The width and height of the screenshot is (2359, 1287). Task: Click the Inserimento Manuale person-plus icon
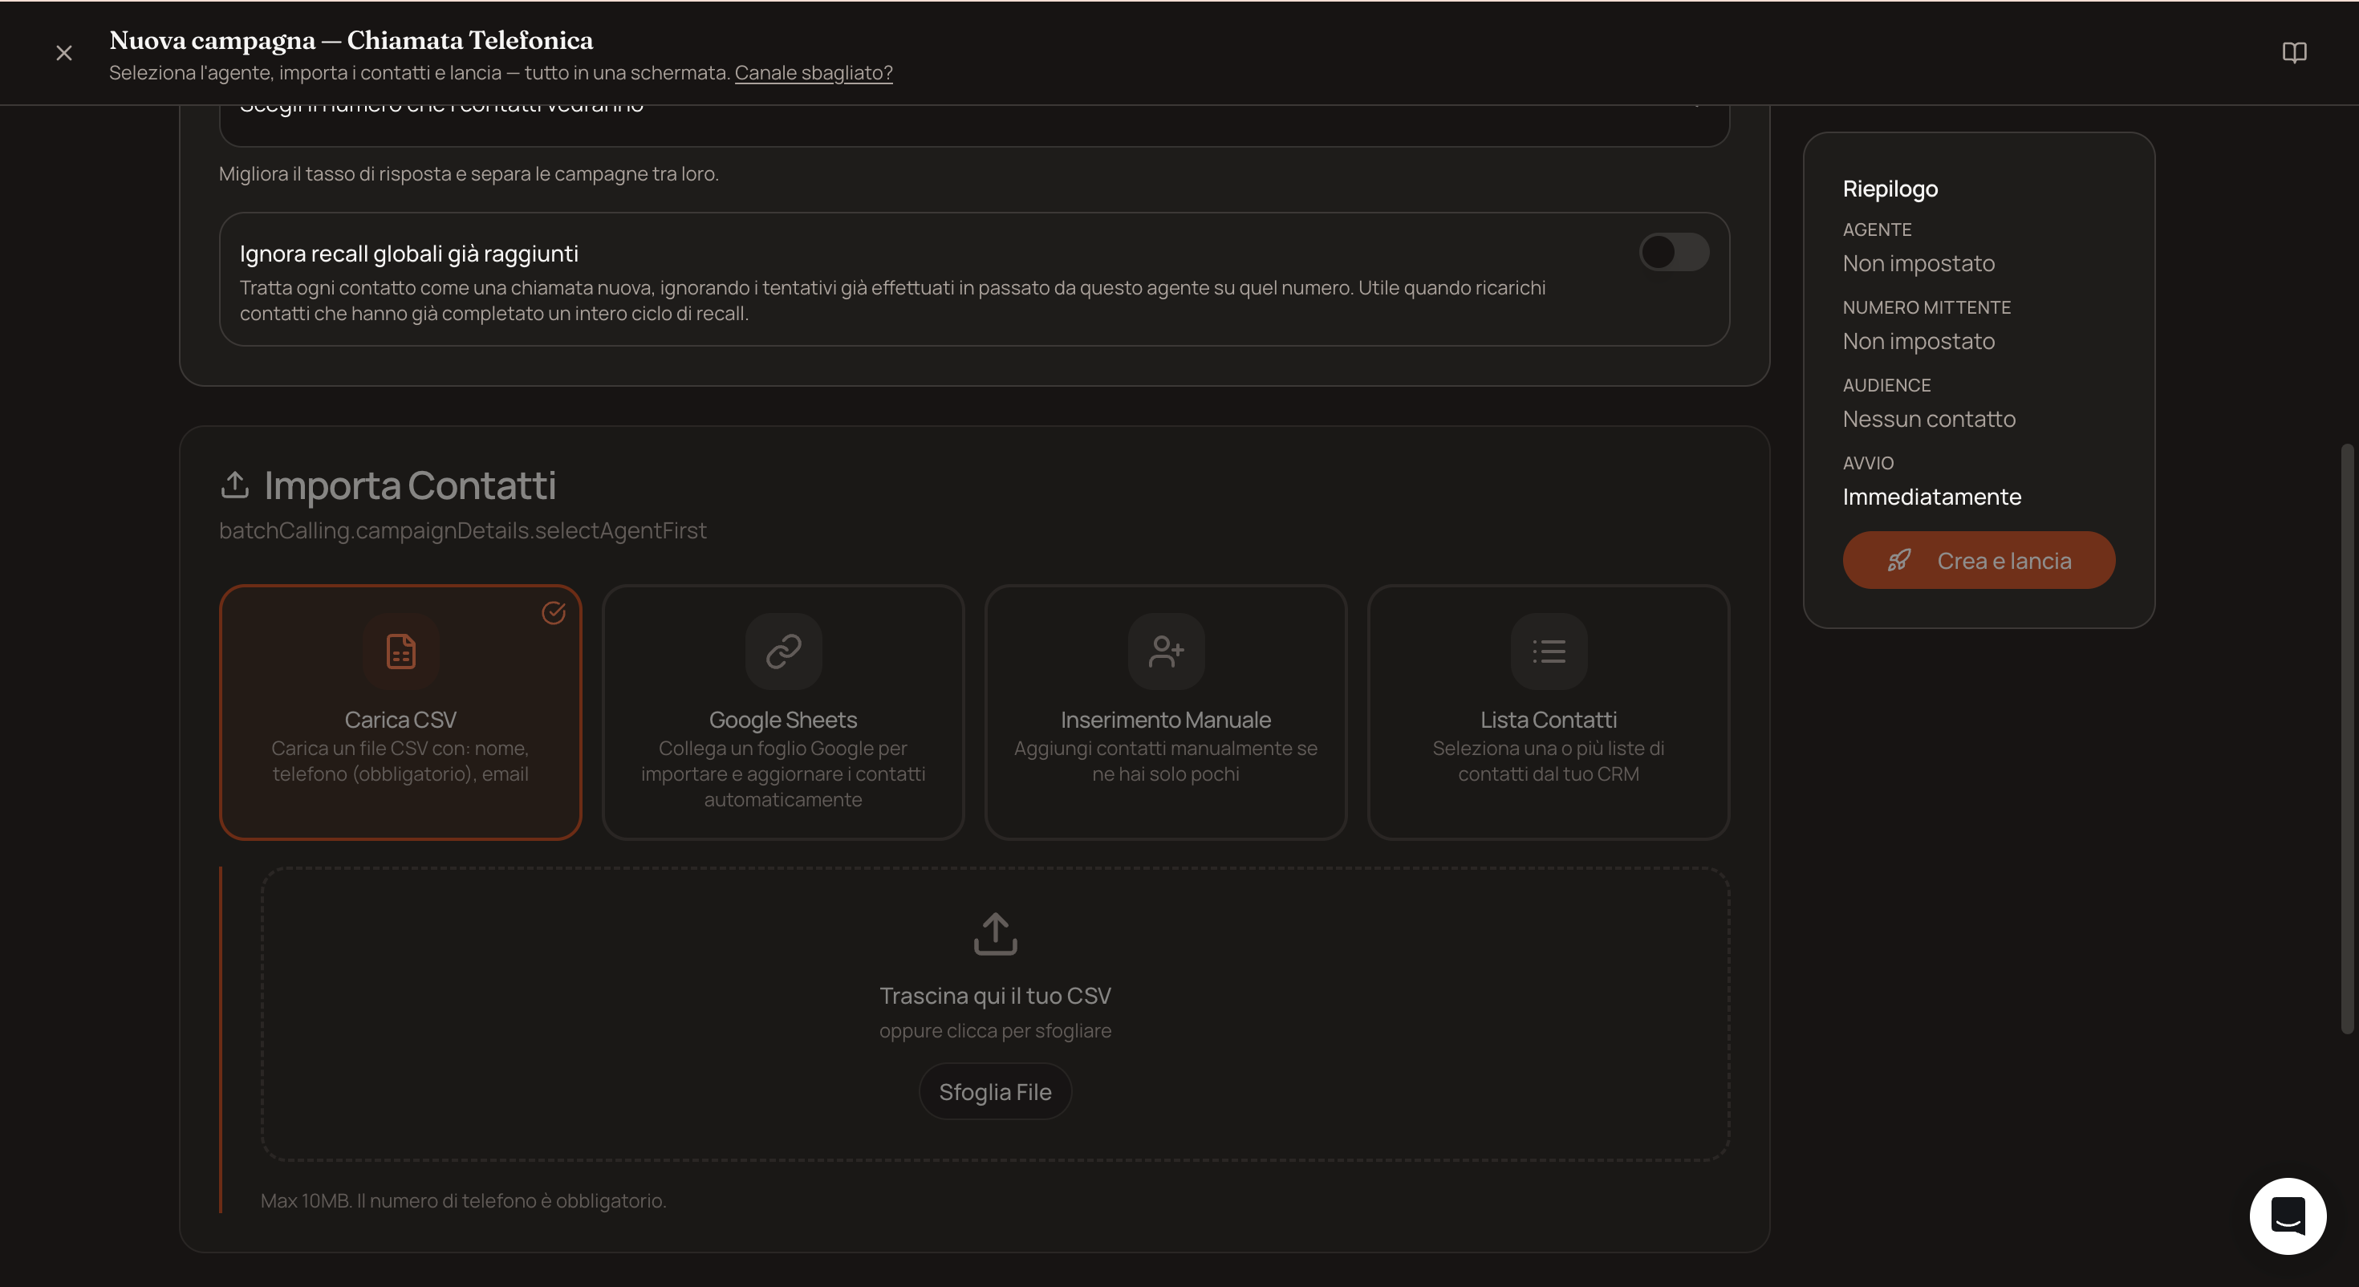pyautogui.click(x=1166, y=652)
